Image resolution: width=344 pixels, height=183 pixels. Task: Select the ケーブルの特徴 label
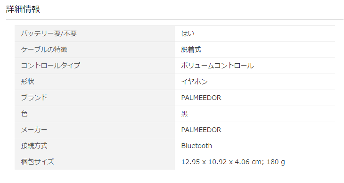click(x=44, y=50)
